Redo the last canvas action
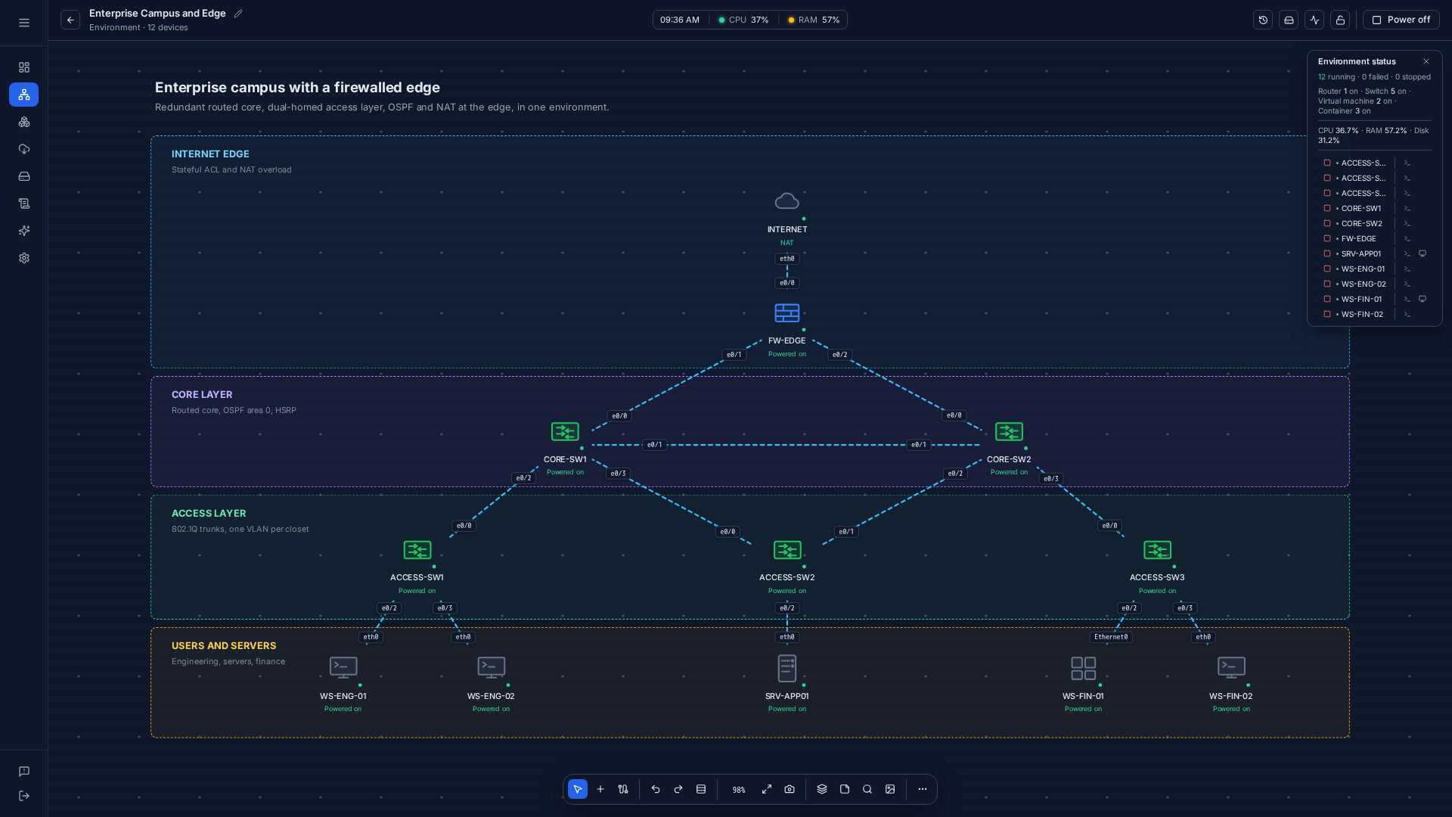This screenshot has height=817, width=1452. click(x=678, y=790)
